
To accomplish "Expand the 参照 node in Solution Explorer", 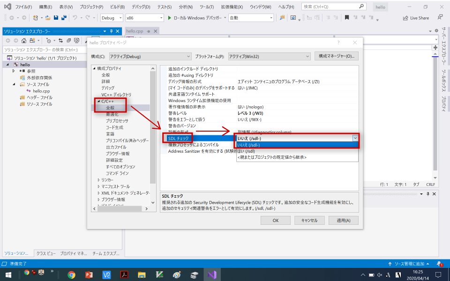I will tap(13, 71).
